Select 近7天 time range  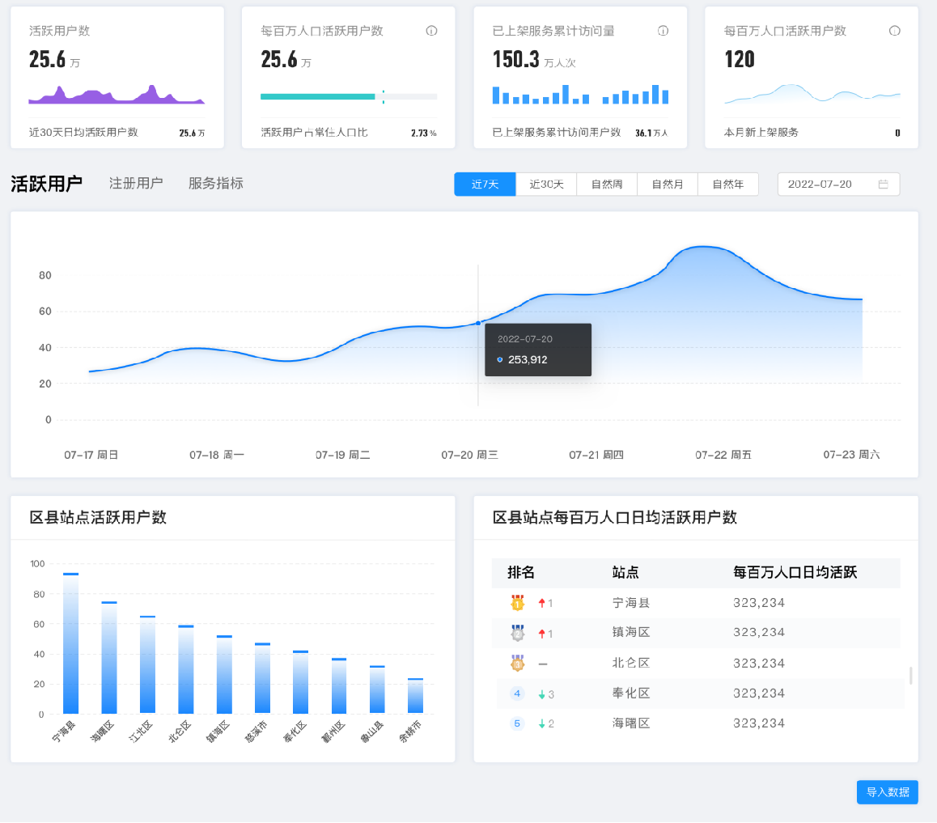485,184
